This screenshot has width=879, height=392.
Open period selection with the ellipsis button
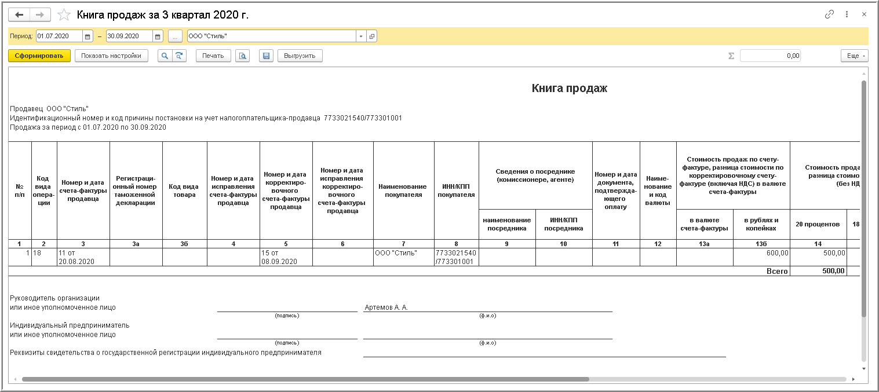[175, 36]
